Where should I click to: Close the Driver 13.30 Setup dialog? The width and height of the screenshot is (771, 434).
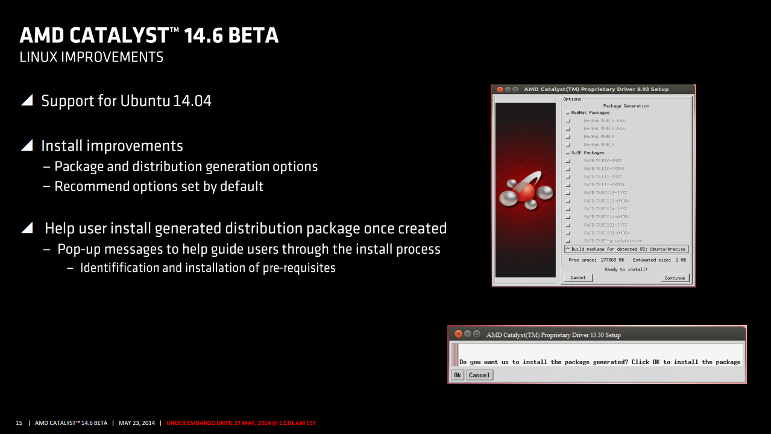coord(458,334)
